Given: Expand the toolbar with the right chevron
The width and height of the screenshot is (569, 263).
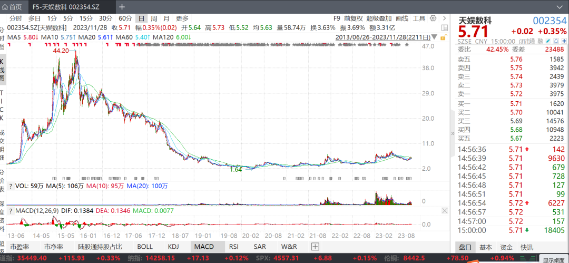Looking at the screenshot, I should click(x=444, y=18).
